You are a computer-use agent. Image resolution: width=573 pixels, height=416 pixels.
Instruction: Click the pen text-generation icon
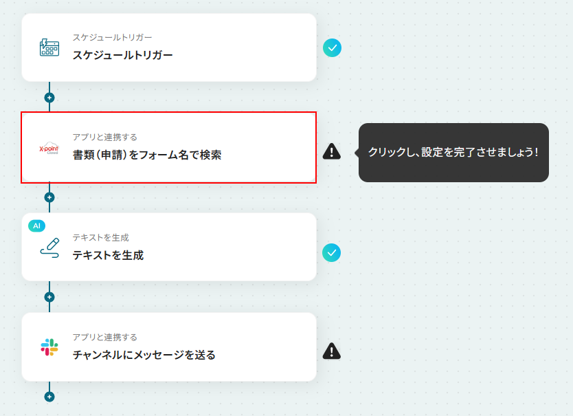pyautogui.click(x=49, y=248)
